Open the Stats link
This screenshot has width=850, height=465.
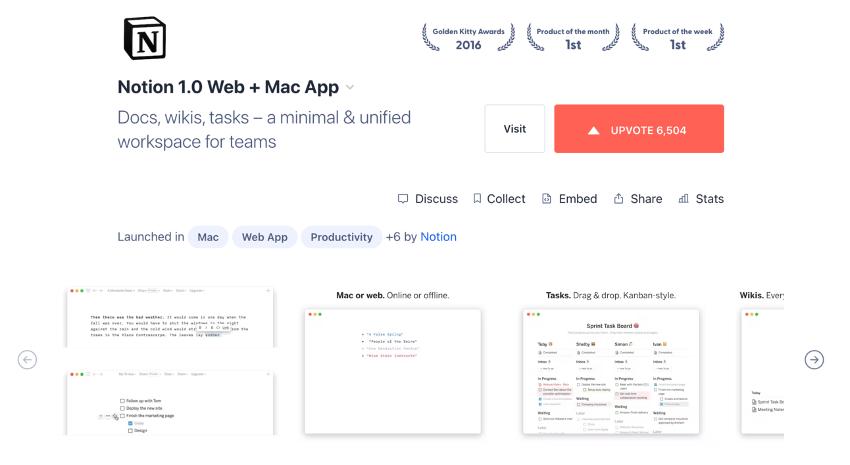click(709, 199)
